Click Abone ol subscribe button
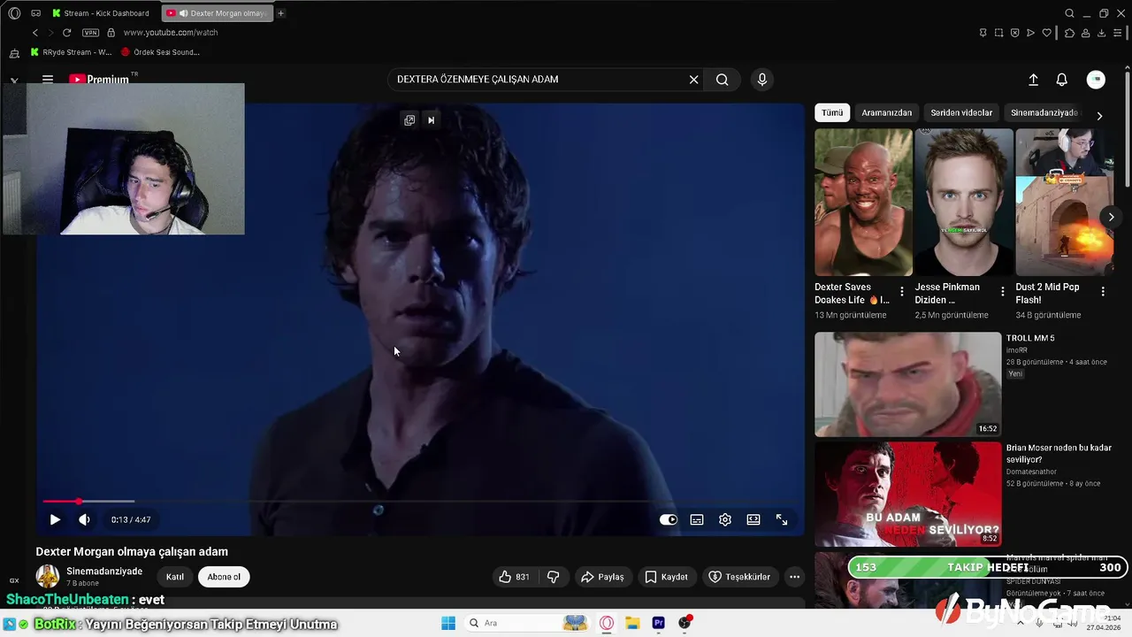The width and height of the screenshot is (1132, 637). (x=224, y=577)
